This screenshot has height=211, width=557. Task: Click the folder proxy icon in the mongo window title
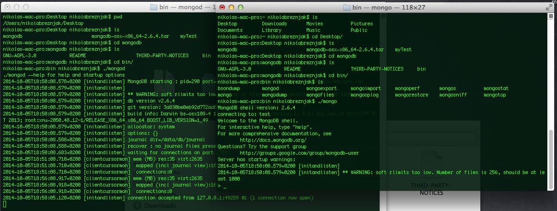tap(346, 7)
